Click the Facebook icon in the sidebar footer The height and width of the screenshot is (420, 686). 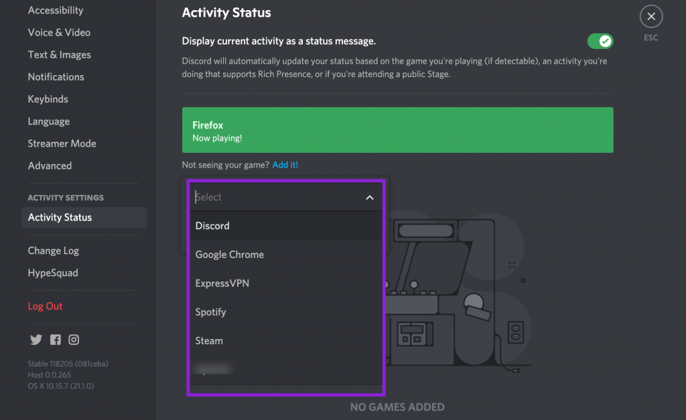click(55, 340)
